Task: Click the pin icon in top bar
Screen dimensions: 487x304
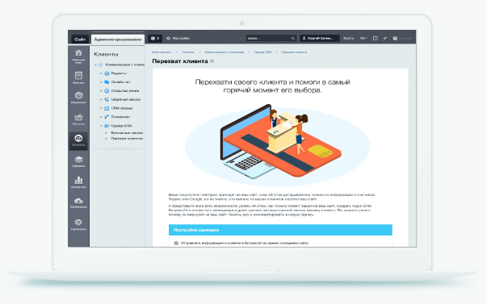Action: click(385, 38)
